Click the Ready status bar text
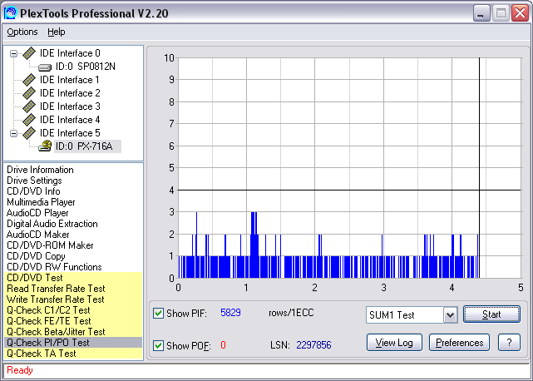 pyautogui.click(x=20, y=370)
